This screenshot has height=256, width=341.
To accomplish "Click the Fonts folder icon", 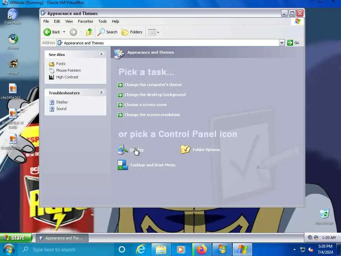I will [52, 64].
